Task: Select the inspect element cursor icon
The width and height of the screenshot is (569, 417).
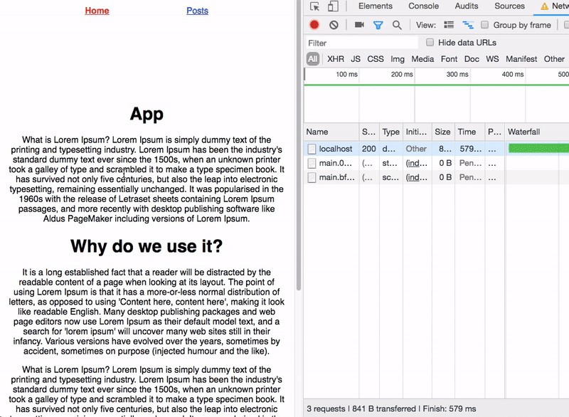Action: click(x=314, y=6)
